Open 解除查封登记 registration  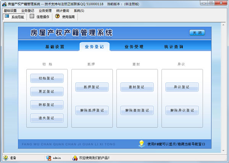137,110
